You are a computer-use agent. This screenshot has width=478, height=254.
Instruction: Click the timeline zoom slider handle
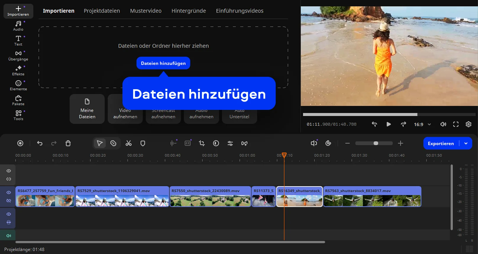coord(376,143)
